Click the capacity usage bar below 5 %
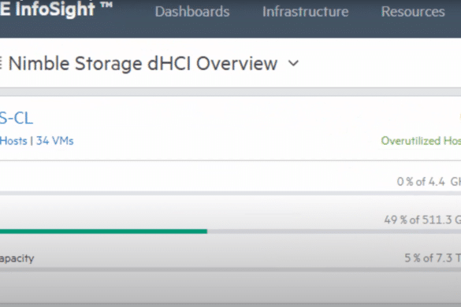This screenshot has width=461, height=307. point(230,269)
